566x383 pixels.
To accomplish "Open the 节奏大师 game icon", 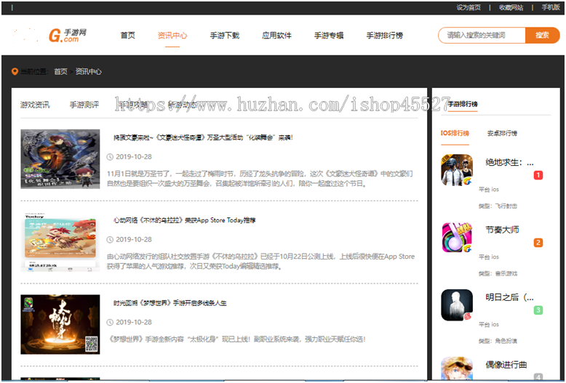I will [457, 238].
